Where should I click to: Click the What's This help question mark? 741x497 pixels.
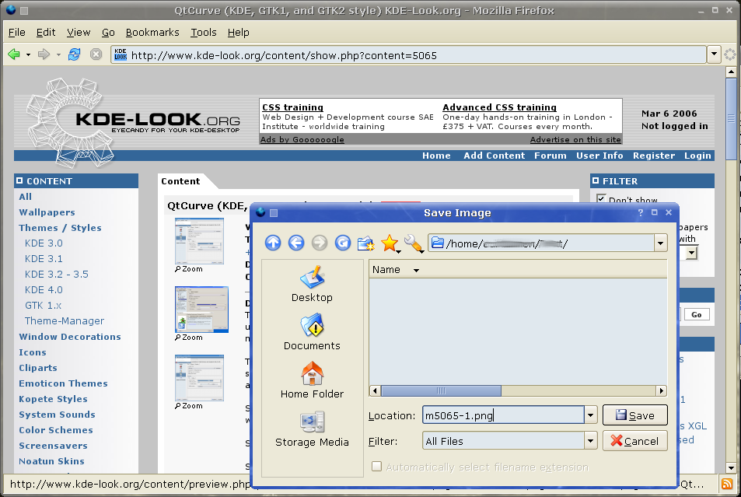pyautogui.click(x=641, y=213)
